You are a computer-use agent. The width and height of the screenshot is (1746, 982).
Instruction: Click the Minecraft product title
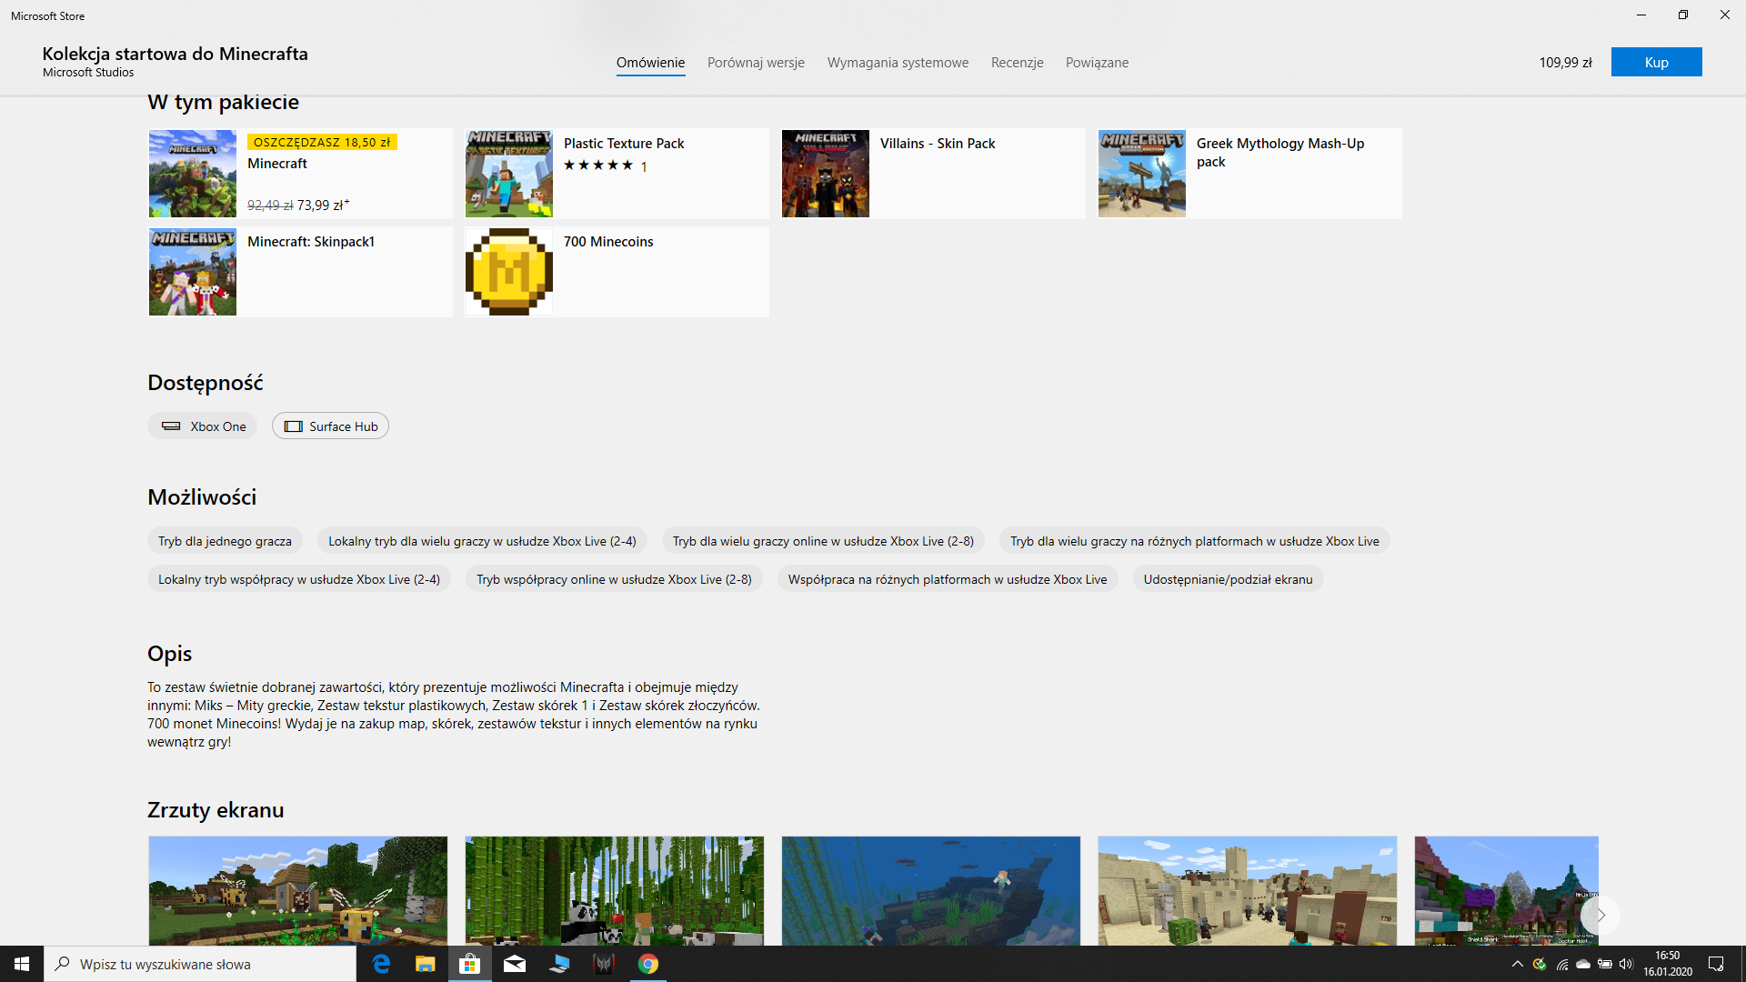tap(277, 164)
